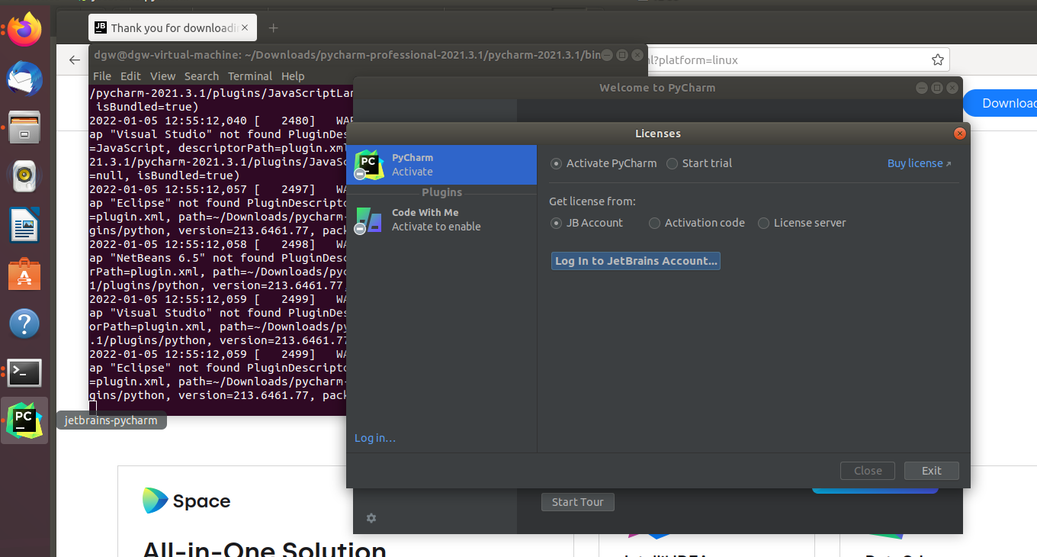Switch to 'Thank you for downloading' browser tab
The height and width of the screenshot is (557, 1037).
click(x=173, y=28)
